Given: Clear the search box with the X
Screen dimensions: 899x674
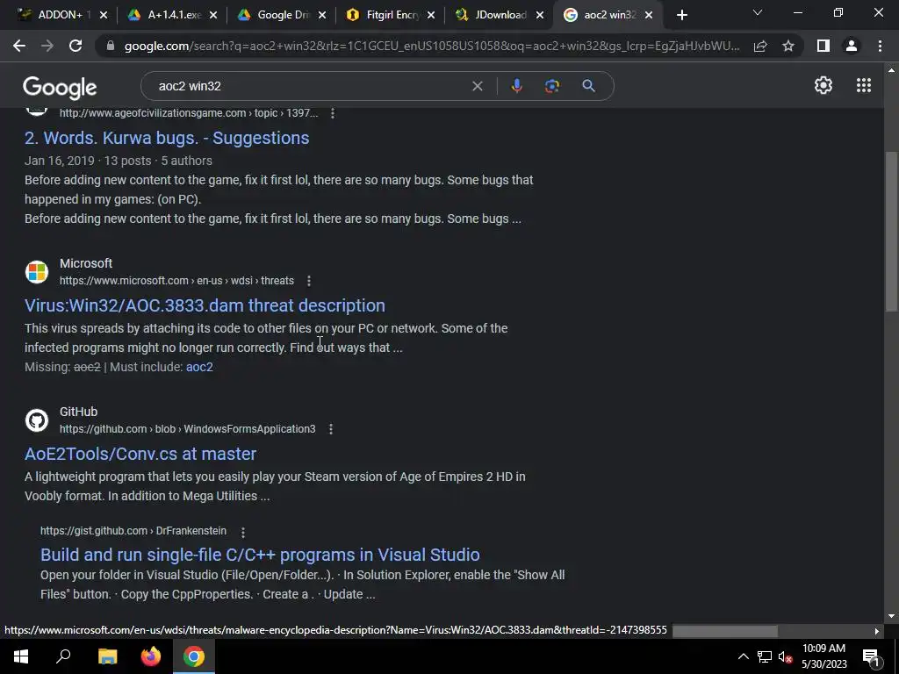Looking at the screenshot, I should (x=477, y=86).
